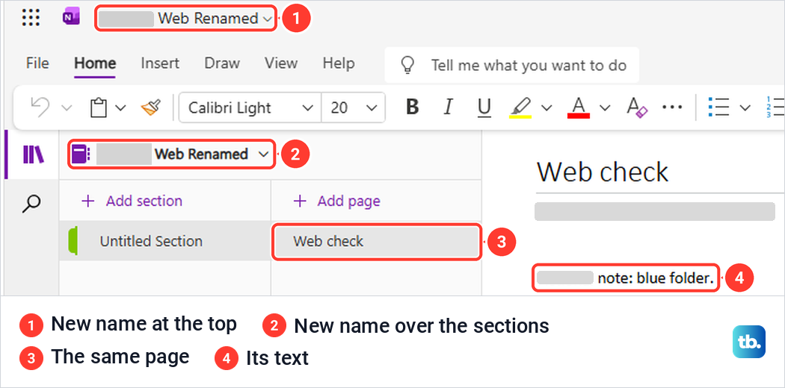Viewport: 785px width, 388px height.
Task: Click the OneNote logo icon
Action: coord(71,18)
